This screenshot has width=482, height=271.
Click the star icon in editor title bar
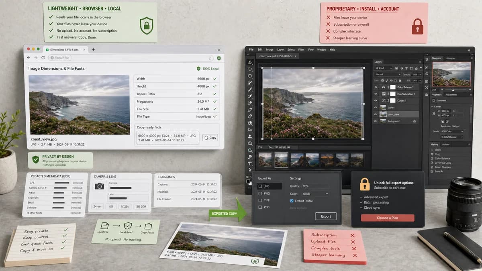click(x=469, y=50)
